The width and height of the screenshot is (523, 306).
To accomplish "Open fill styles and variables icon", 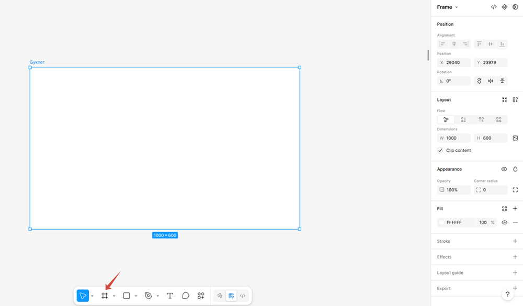I will [x=504, y=209].
